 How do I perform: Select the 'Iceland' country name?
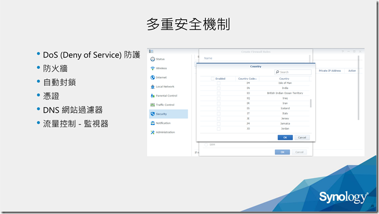(x=285, y=108)
